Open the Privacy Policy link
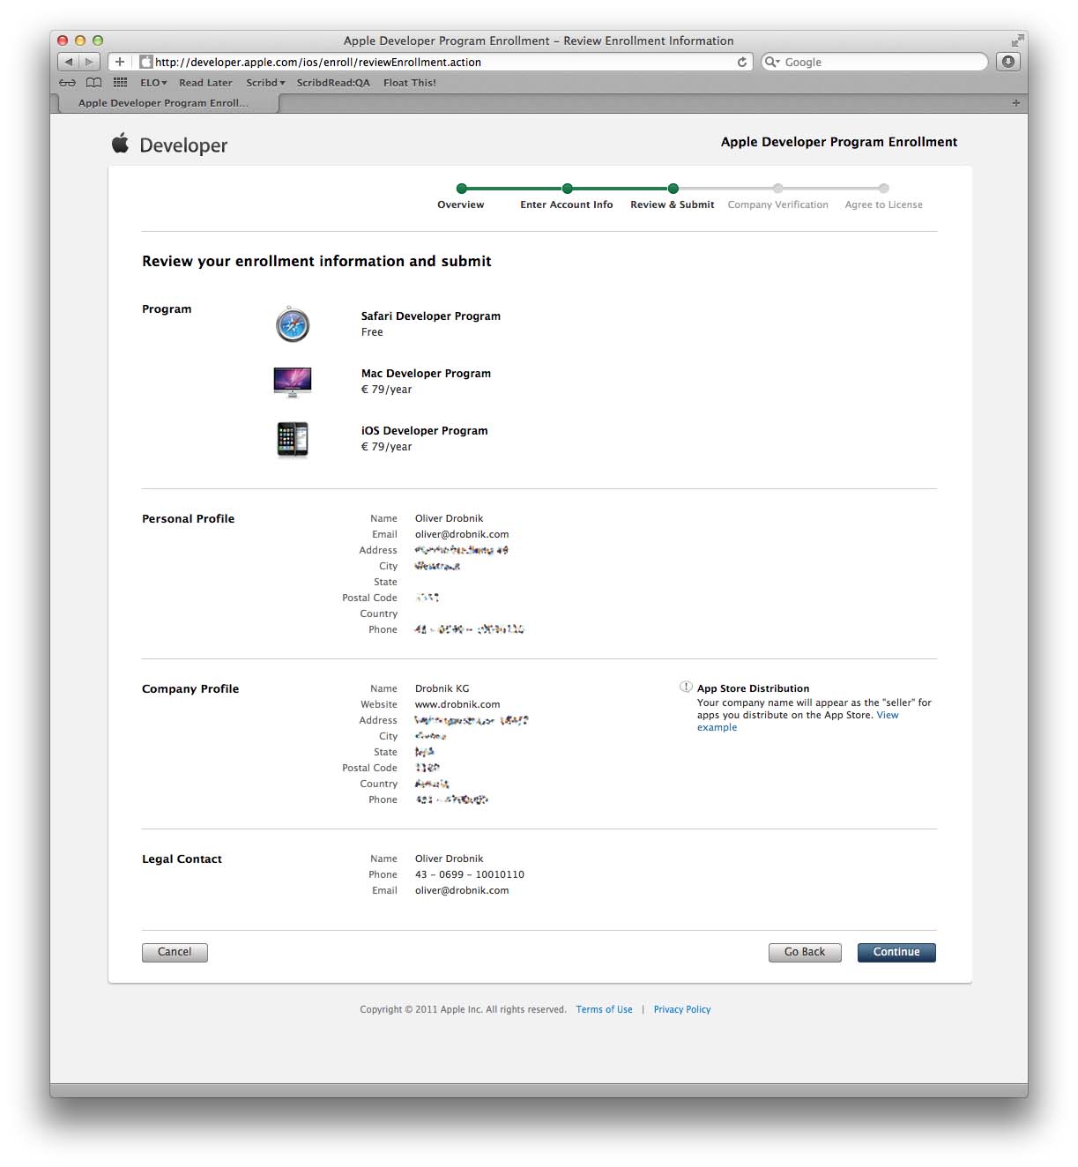This screenshot has height=1167, width=1078. coord(682,1009)
